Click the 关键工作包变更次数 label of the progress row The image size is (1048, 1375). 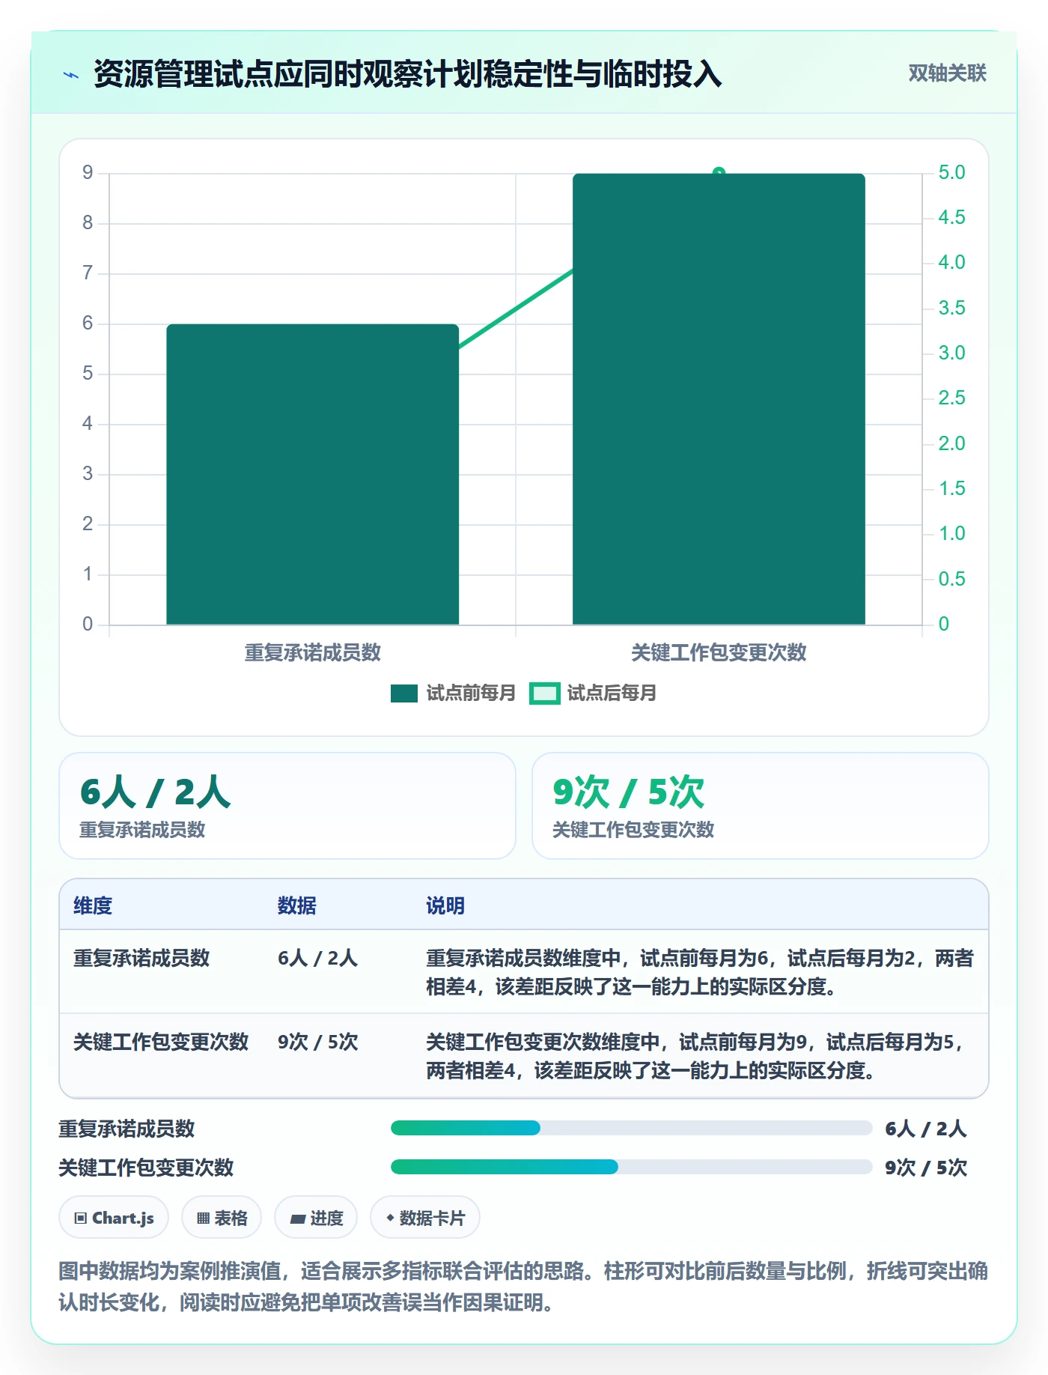146,1168
